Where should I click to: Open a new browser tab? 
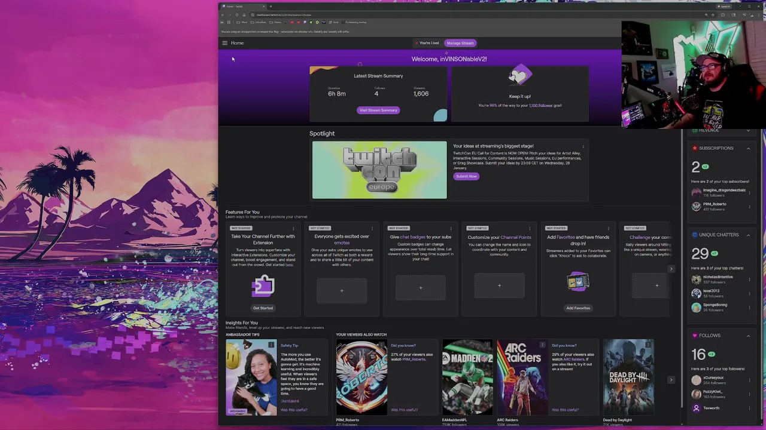(x=270, y=7)
